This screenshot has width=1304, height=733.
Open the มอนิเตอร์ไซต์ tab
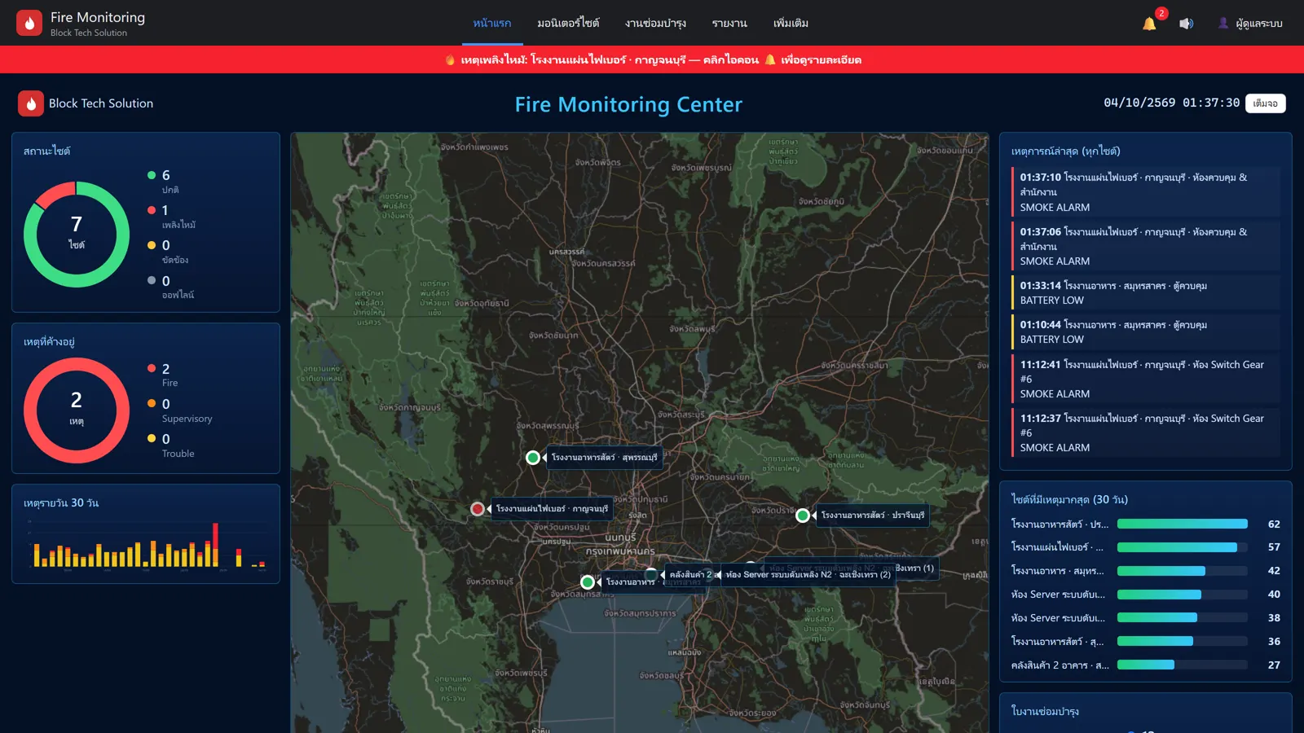568,23
